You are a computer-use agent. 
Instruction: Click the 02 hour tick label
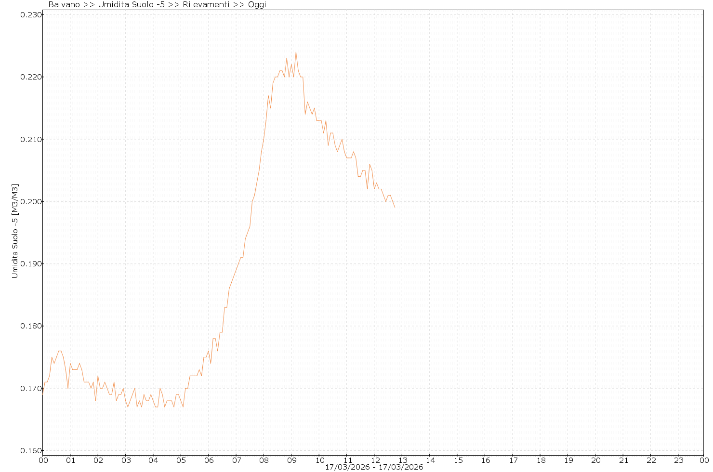pyautogui.click(x=98, y=460)
